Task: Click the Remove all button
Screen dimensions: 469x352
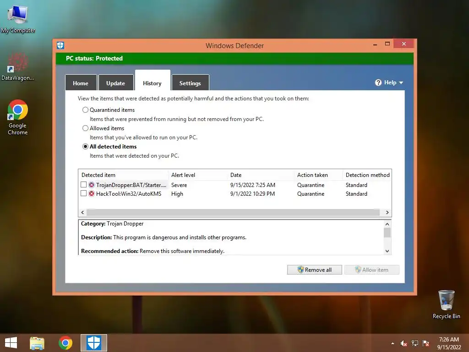Action: (314, 269)
